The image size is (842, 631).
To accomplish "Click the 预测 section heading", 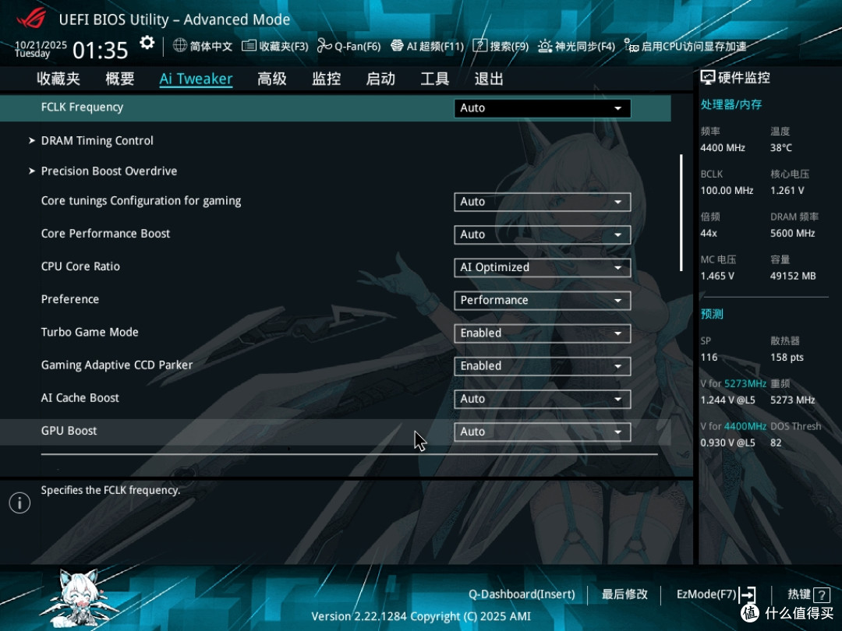I will point(712,314).
